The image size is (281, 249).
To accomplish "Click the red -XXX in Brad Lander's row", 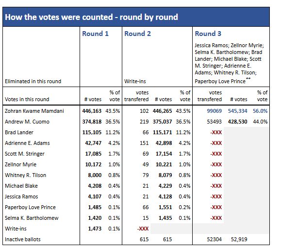I will [216, 132].
